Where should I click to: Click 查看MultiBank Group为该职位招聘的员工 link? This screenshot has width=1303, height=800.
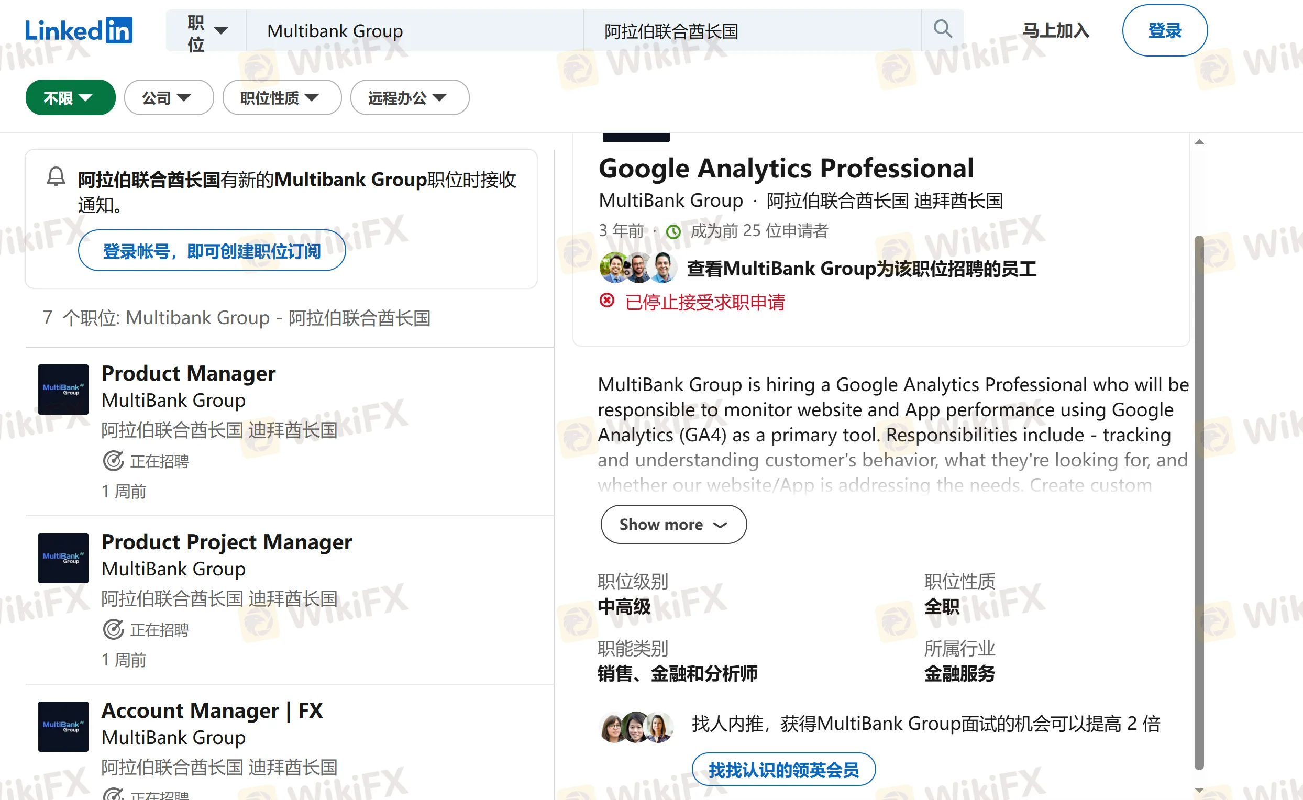pos(862,268)
